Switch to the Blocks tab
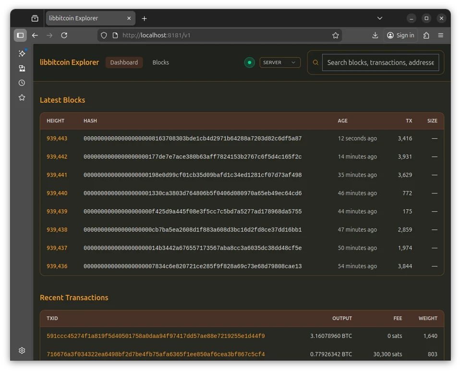The width and height of the screenshot is (461, 372). pyautogui.click(x=161, y=62)
